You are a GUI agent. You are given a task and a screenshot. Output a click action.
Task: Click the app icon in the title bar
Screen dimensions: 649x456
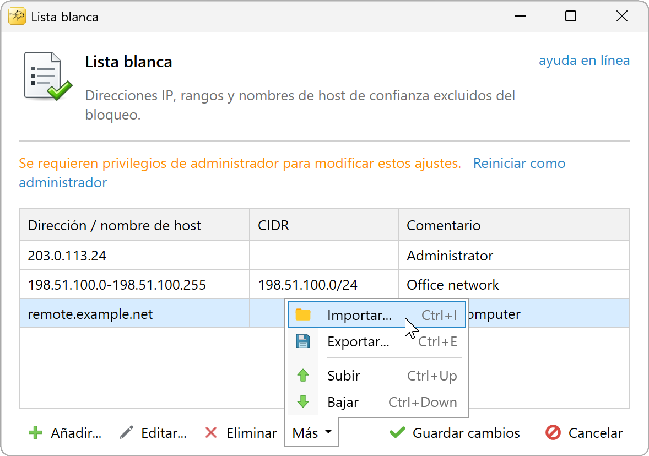(x=17, y=17)
